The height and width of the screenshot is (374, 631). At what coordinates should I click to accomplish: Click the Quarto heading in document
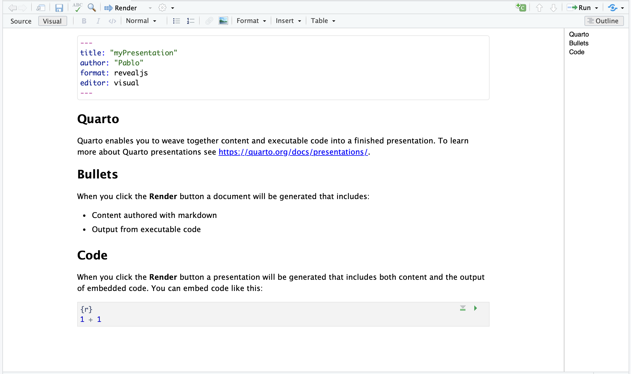click(98, 119)
